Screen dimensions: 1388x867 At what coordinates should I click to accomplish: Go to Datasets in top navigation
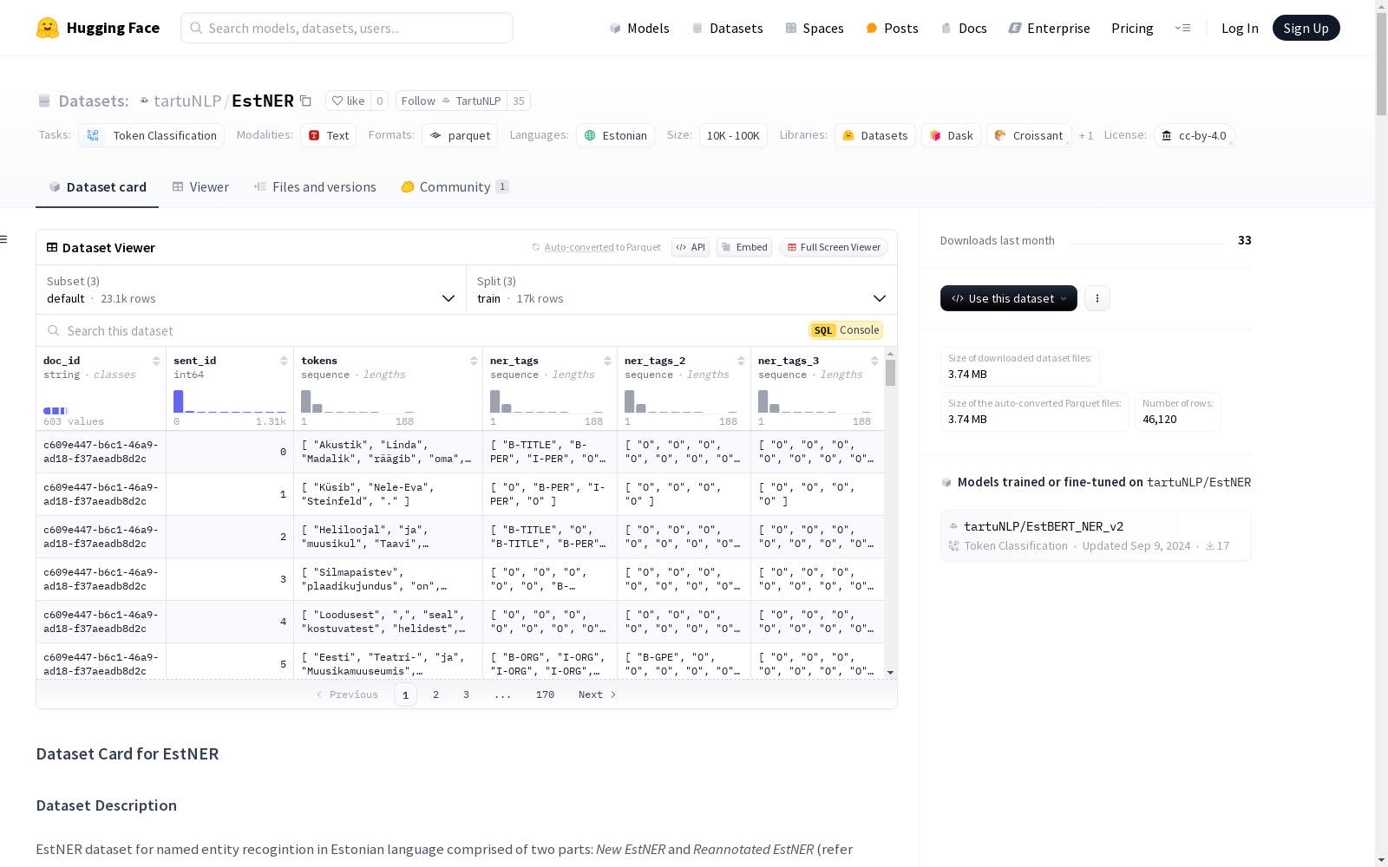coord(727,28)
